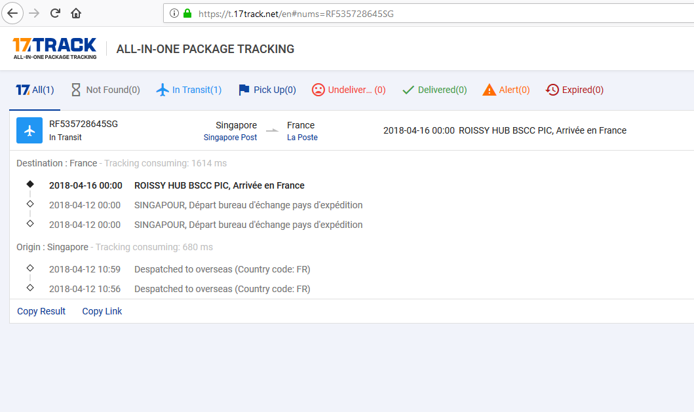
Task: Click Copy Link
Action: [x=102, y=311]
